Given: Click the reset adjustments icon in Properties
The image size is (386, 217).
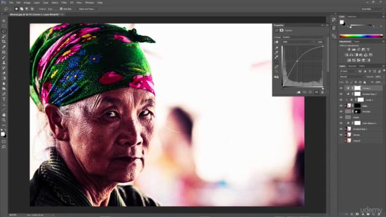Looking at the screenshot, I should (x=311, y=92).
